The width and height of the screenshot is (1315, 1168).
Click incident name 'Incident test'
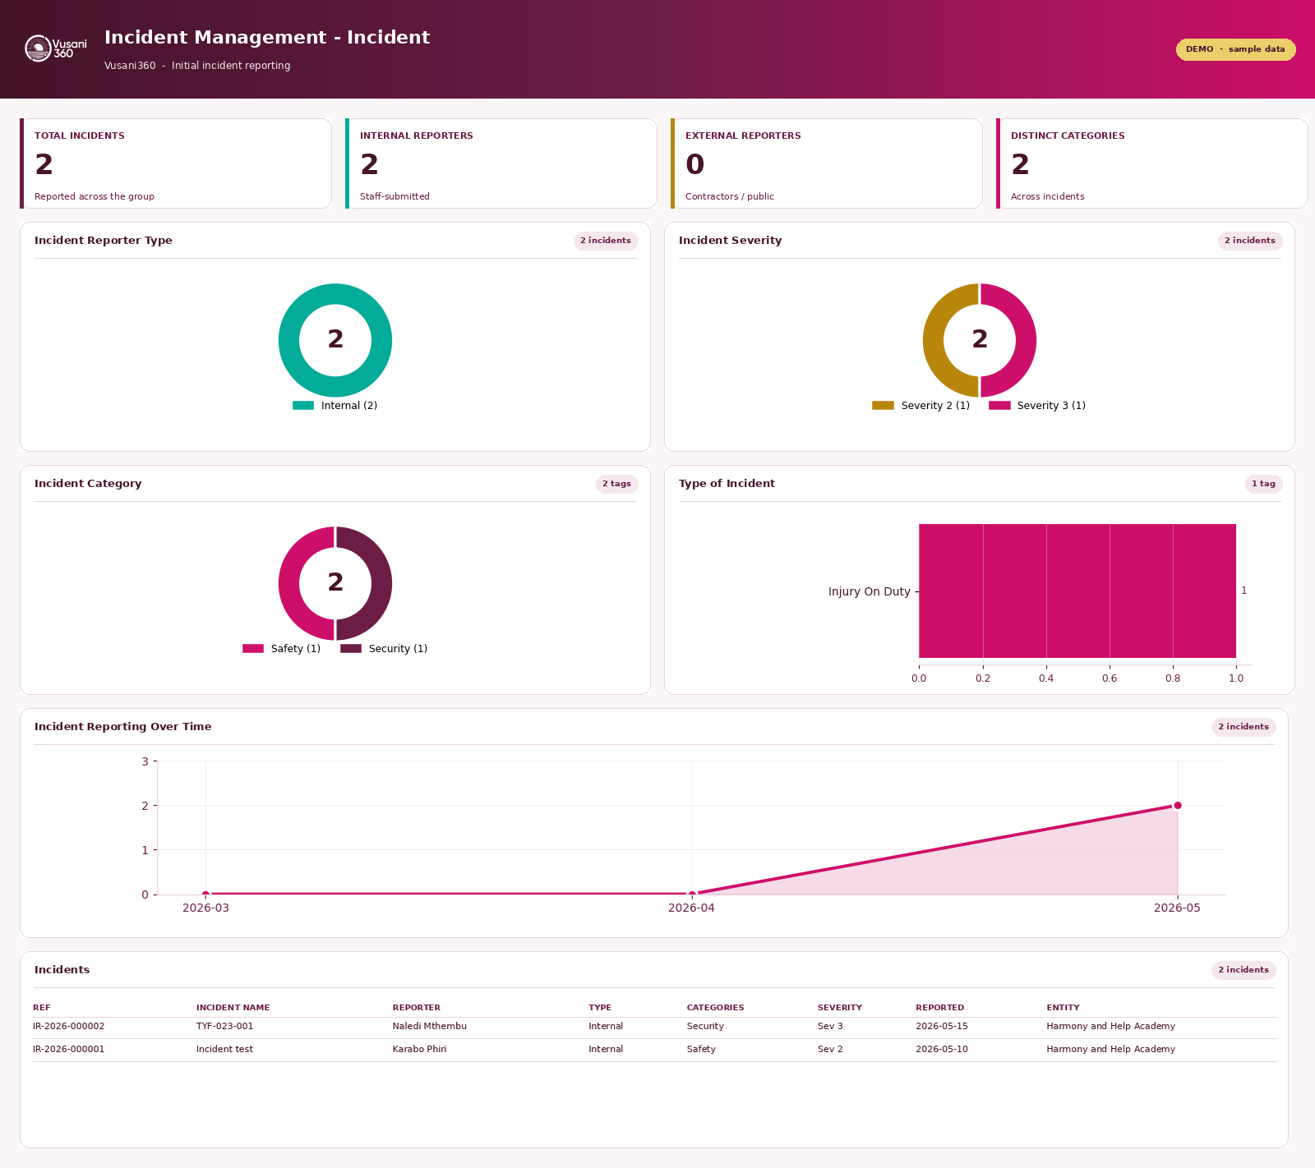(225, 1049)
